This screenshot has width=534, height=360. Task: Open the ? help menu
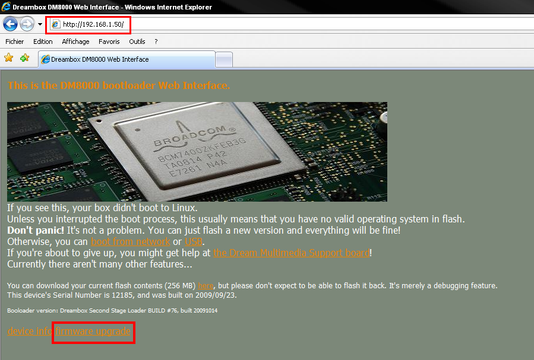tap(156, 42)
